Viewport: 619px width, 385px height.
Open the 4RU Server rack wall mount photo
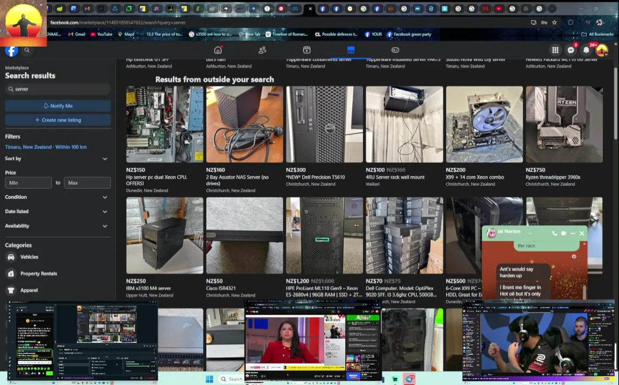[x=404, y=124]
